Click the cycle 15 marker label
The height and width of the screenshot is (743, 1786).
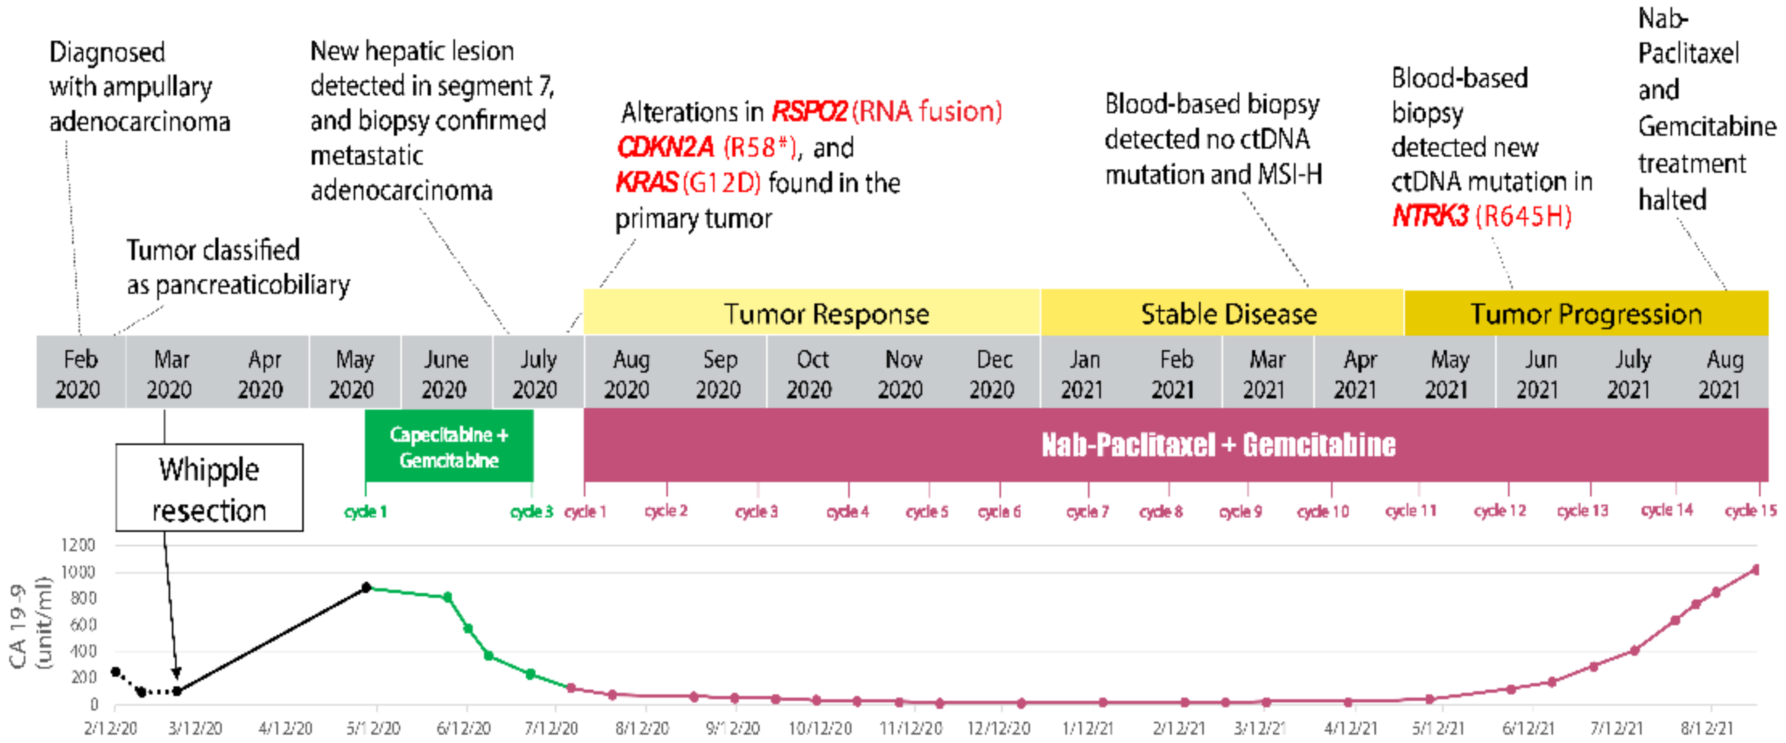click(x=1750, y=511)
